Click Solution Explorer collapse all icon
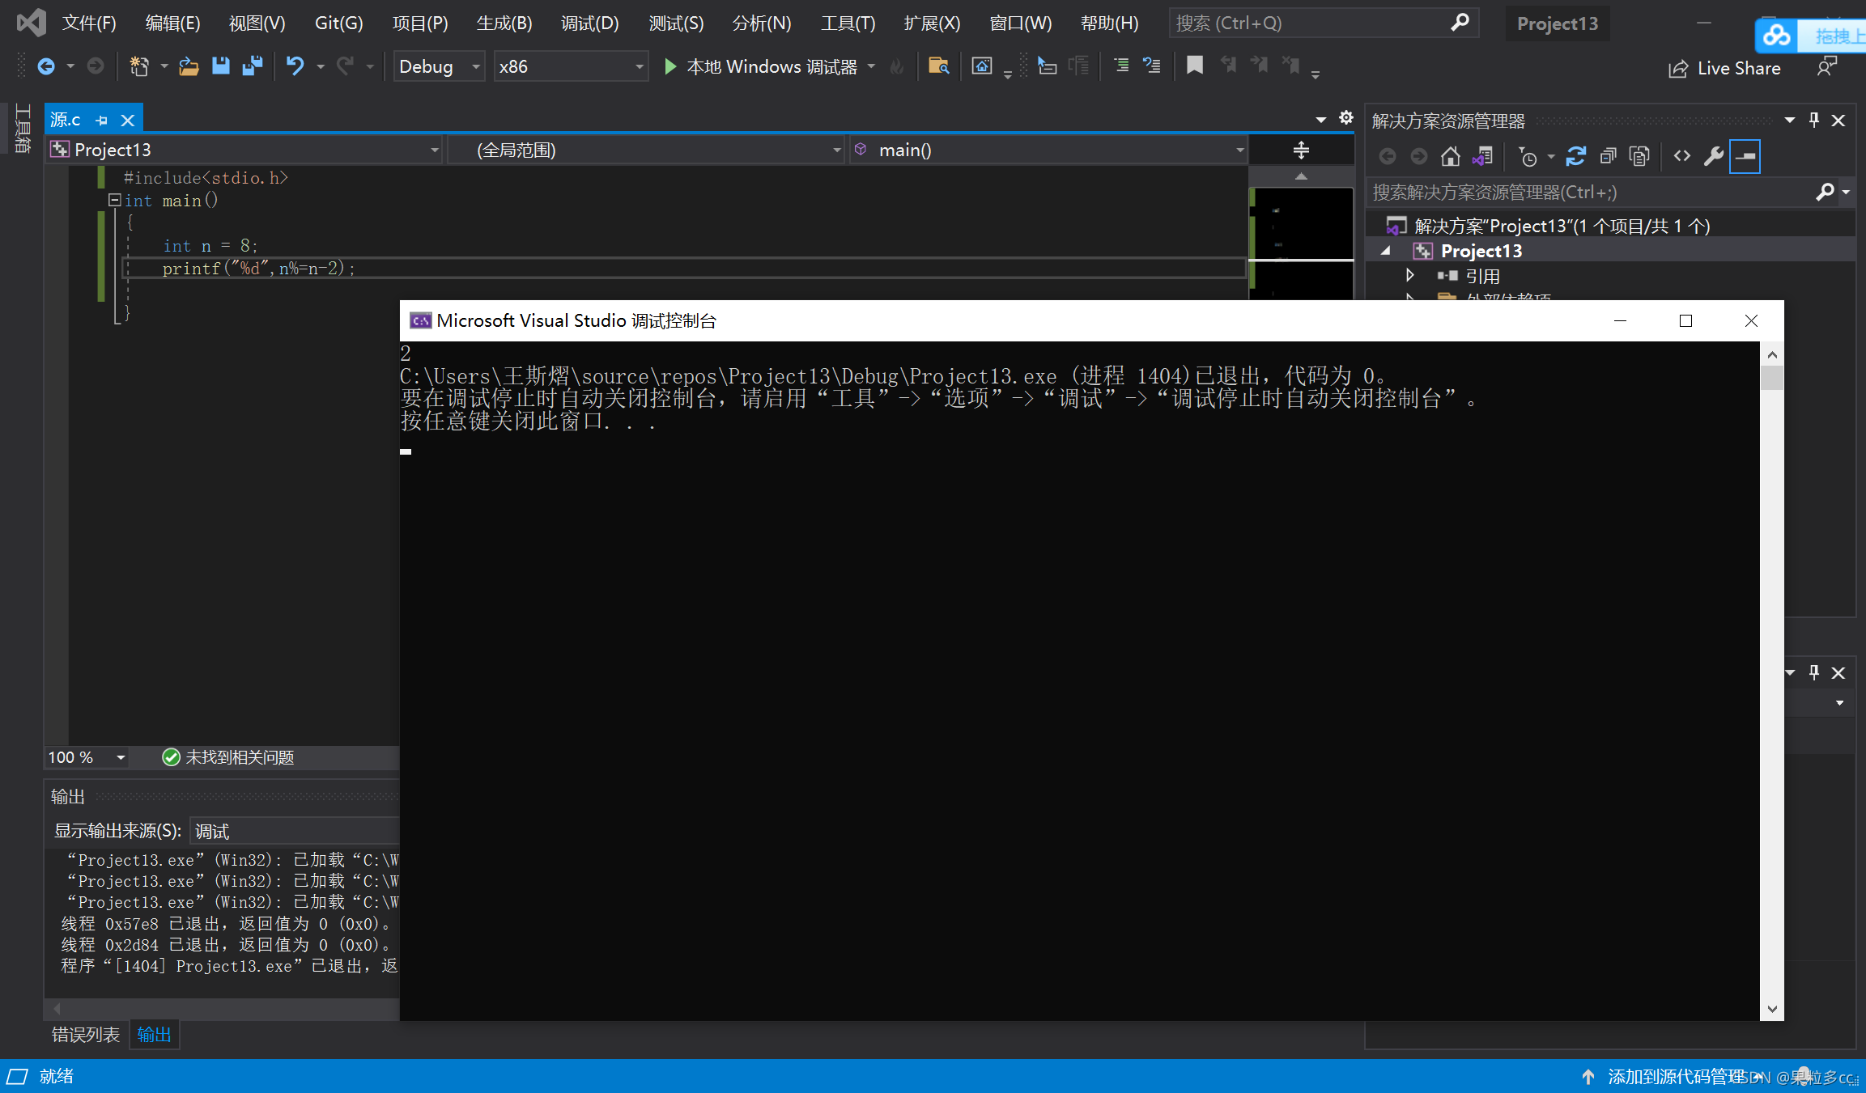1866x1093 pixels. [x=1608, y=156]
